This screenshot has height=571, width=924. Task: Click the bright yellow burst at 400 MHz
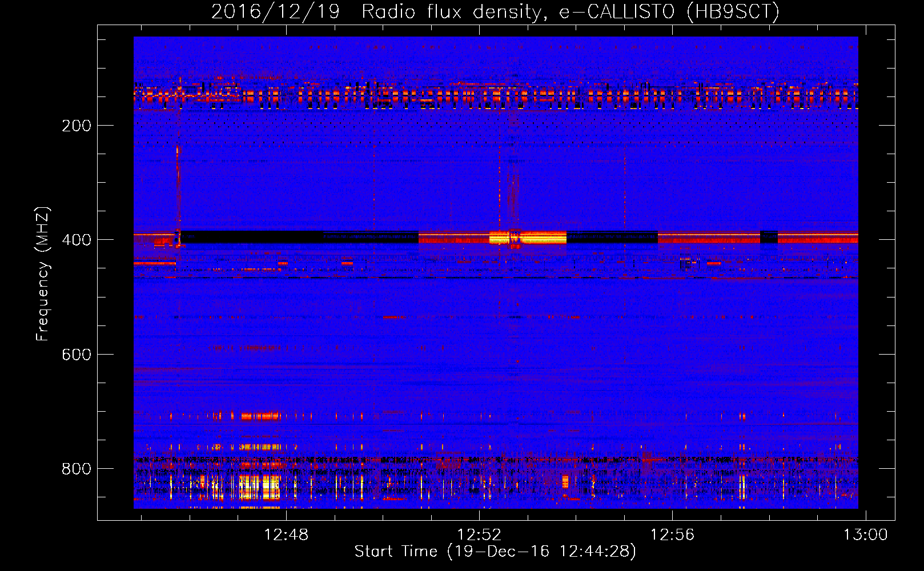[528, 237]
